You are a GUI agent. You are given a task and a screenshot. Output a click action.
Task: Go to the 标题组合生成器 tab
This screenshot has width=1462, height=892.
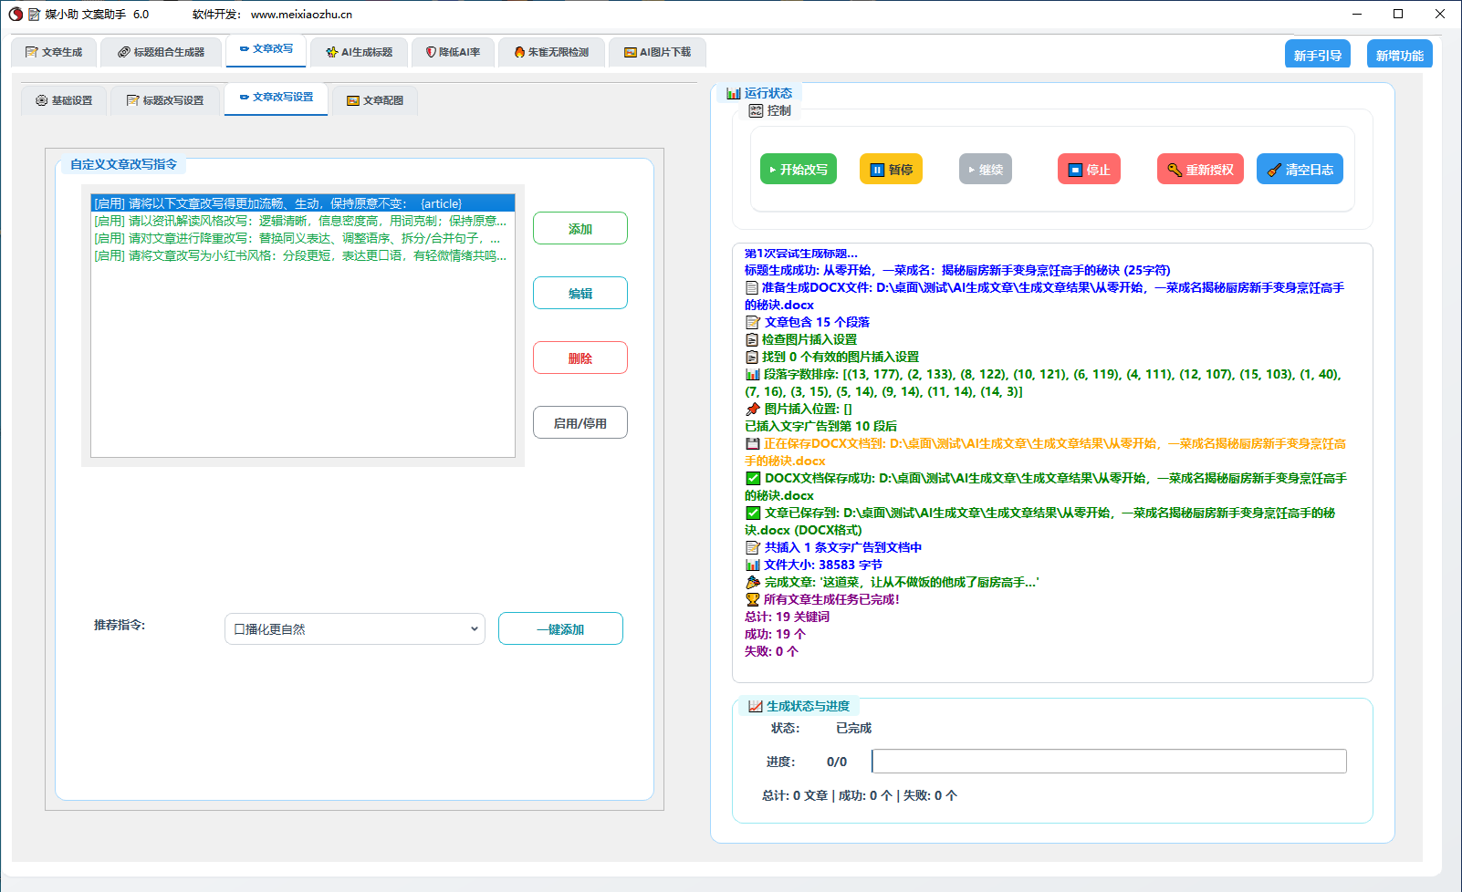tap(161, 53)
